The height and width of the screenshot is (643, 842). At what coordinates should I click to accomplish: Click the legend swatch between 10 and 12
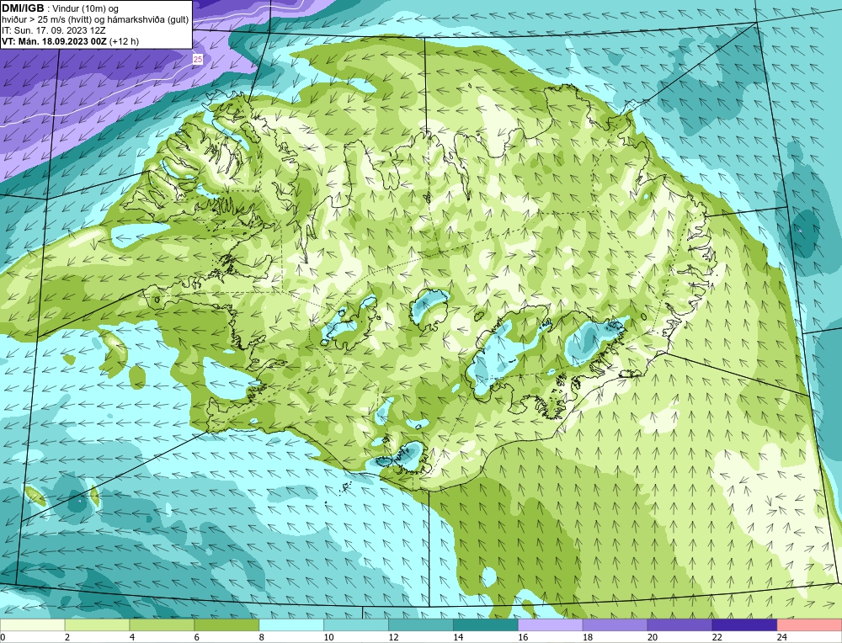(x=356, y=624)
